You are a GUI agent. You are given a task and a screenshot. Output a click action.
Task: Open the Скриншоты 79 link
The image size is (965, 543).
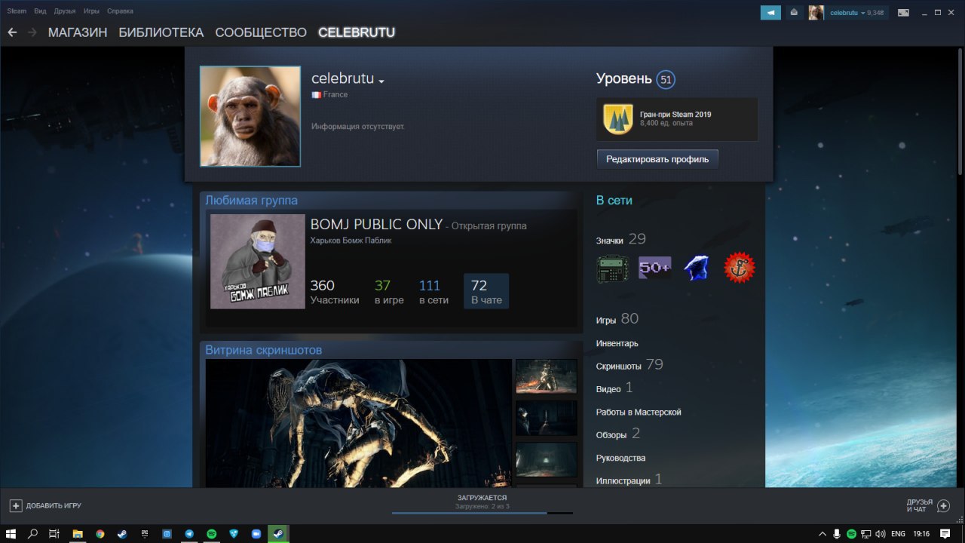coord(630,365)
